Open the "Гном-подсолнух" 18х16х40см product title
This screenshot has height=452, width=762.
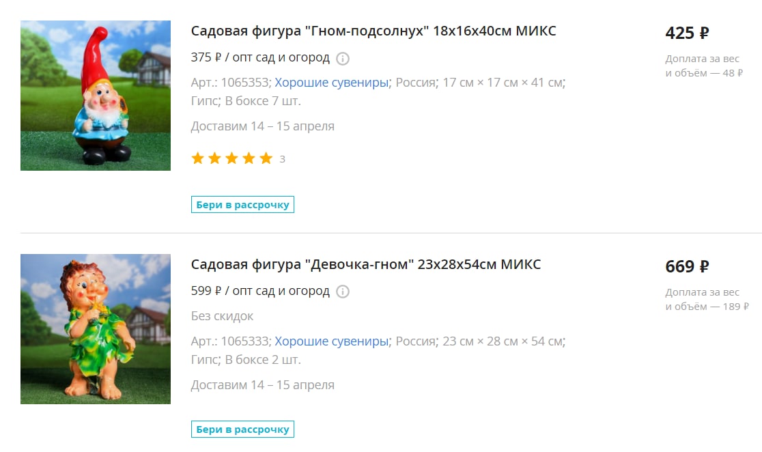pos(373,31)
